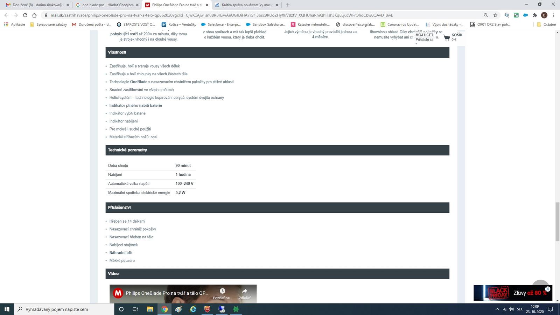Click the page vertical scrollbar thumb
Viewport: 560px width, 315px height.
point(557,222)
